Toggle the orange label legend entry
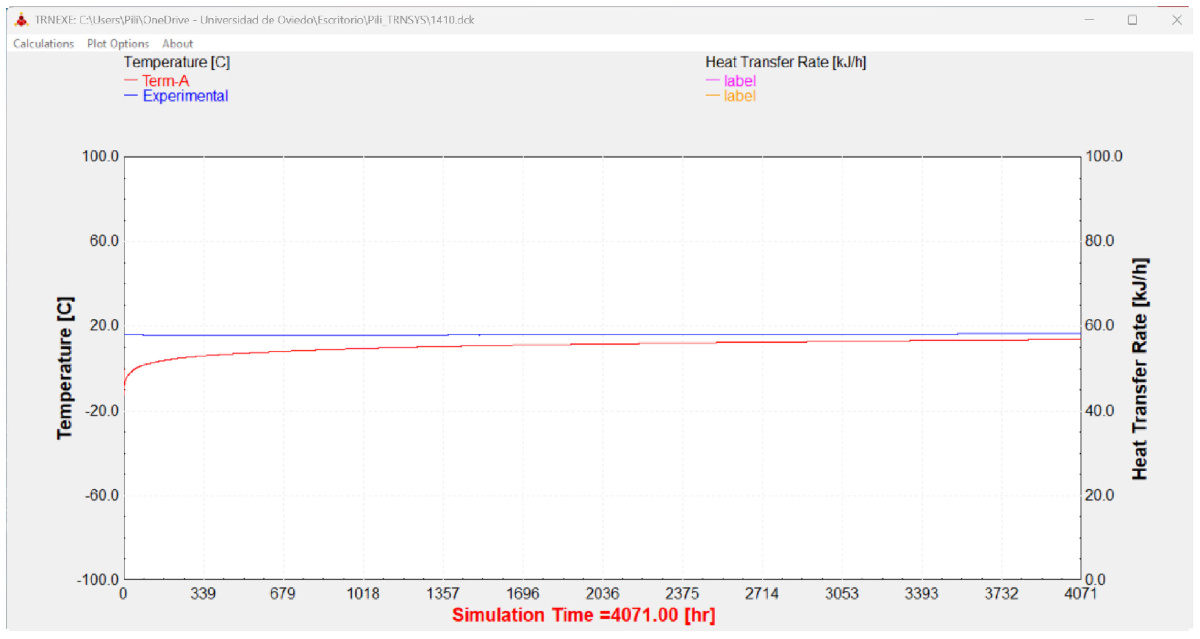The width and height of the screenshot is (1200, 639). point(739,96)
